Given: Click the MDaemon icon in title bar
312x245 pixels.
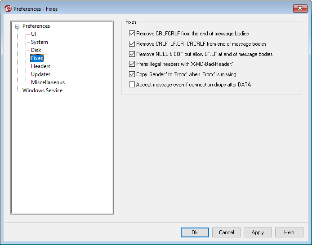Looking at the screenshot, I should [8, 9].
